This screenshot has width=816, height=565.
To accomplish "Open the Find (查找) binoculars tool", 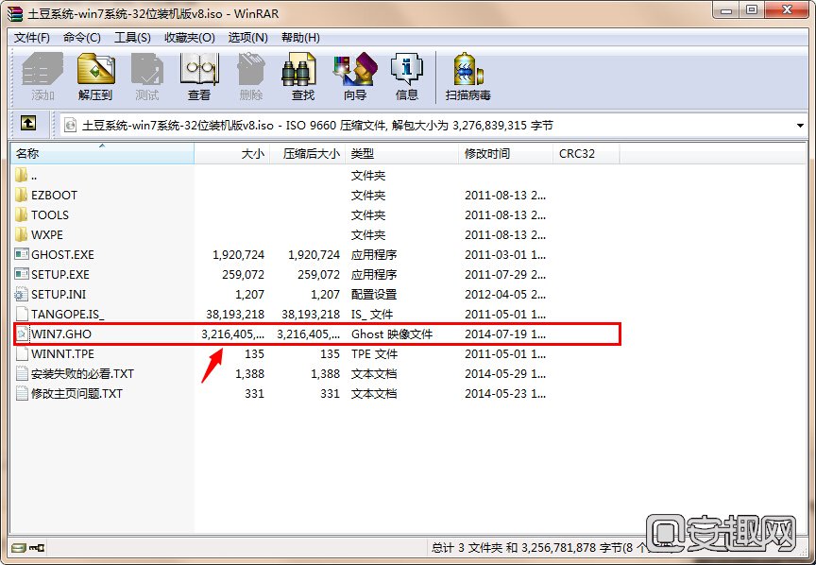I will click(x=302, y=77).
